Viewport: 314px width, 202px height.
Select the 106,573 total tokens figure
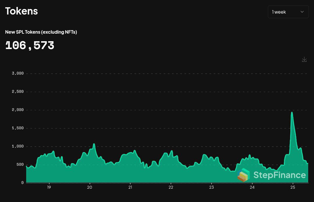(x=30, y=45)
